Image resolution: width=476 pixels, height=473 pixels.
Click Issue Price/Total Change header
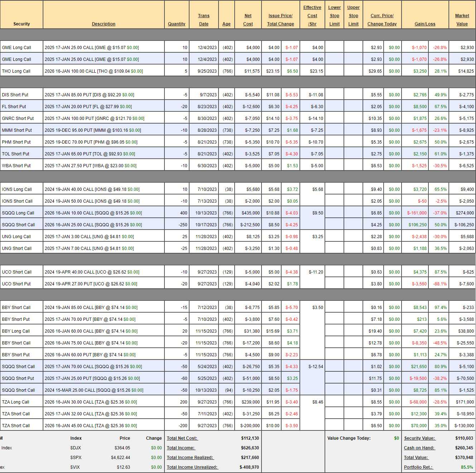pos(280,20)
